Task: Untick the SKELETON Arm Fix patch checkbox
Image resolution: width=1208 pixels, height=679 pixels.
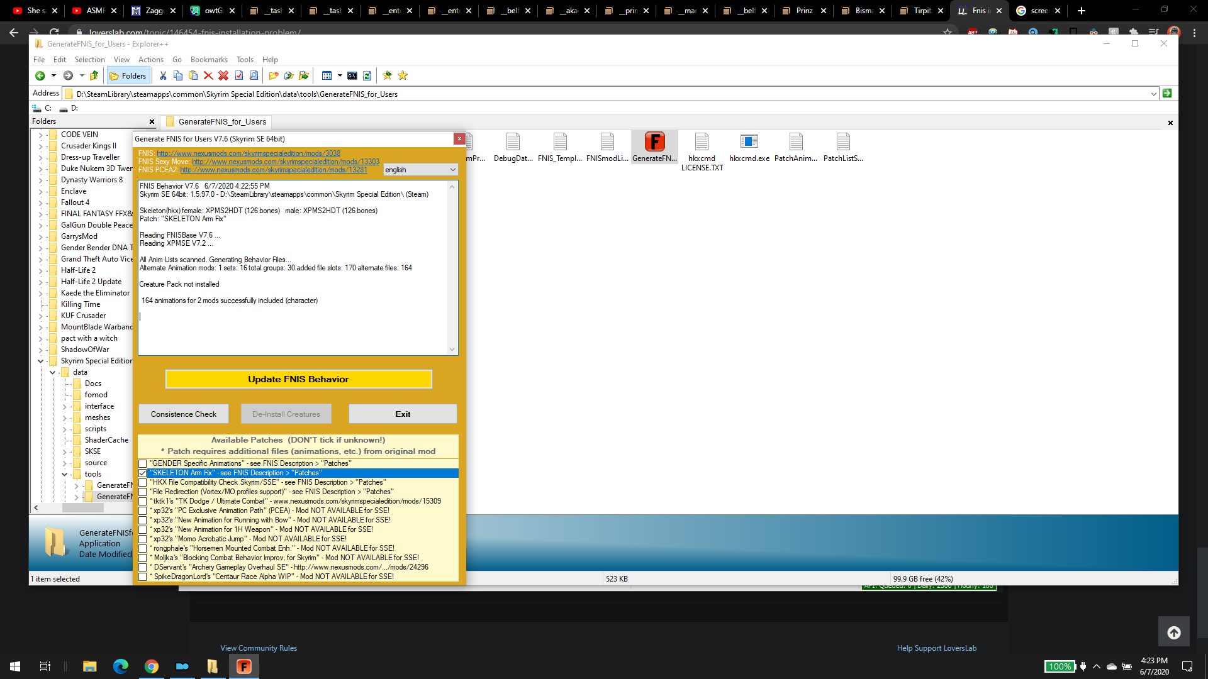Action: 143,473
